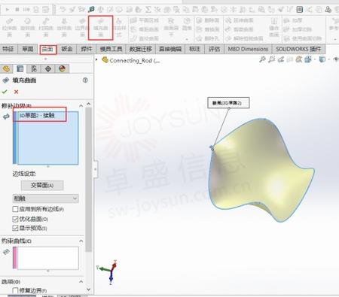The width and height of the screenshot is (339, 297).
Task: Choose the 等距曲面 offset surface command
Action: pyautogui.click(x=145, y=29)
